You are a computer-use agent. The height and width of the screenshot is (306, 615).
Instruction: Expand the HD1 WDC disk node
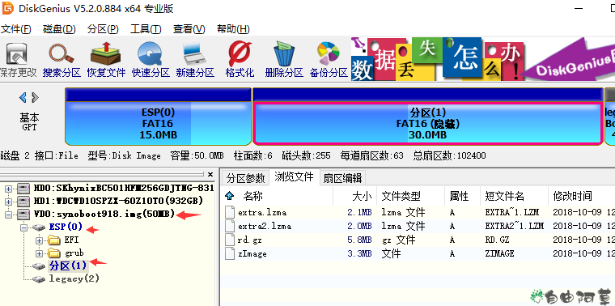pyautogui.click(x=8, y=202)
